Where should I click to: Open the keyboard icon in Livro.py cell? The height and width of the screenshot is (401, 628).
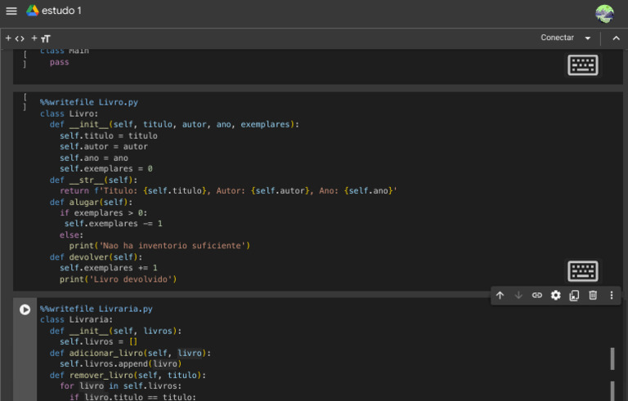[583, 271]
